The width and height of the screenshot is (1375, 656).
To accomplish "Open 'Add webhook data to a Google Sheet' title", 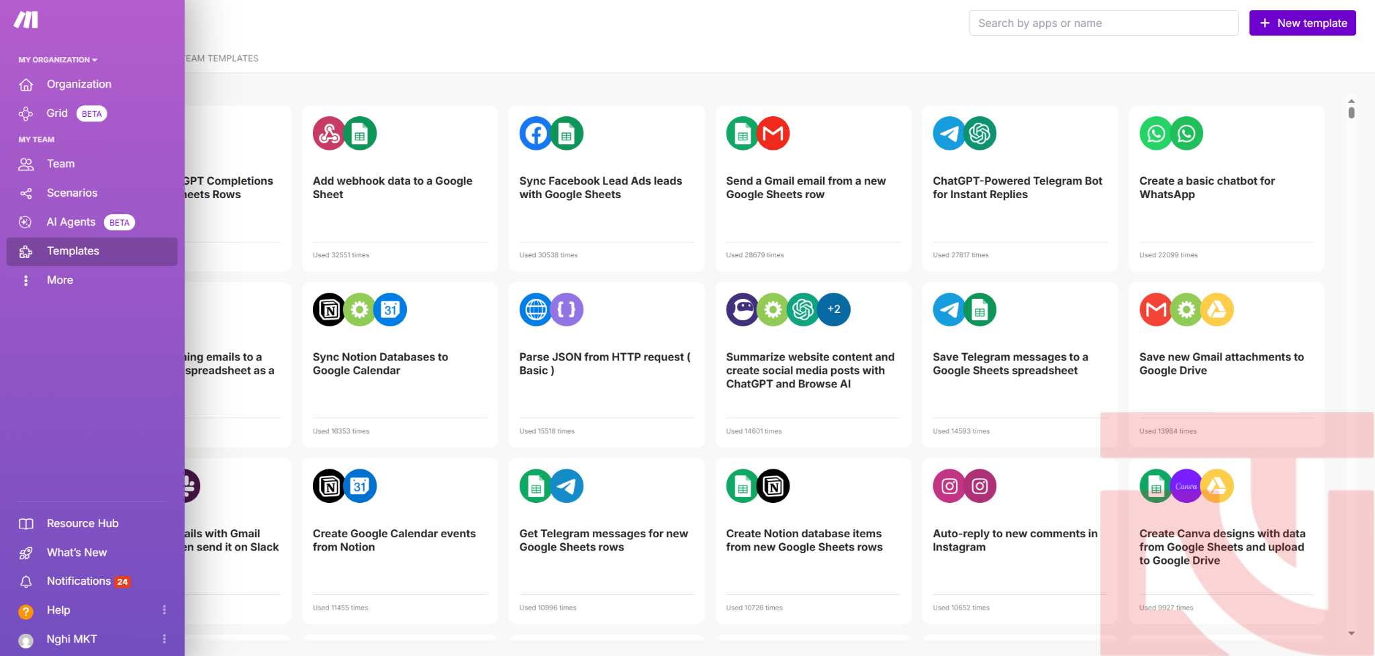I will point(392,188).
